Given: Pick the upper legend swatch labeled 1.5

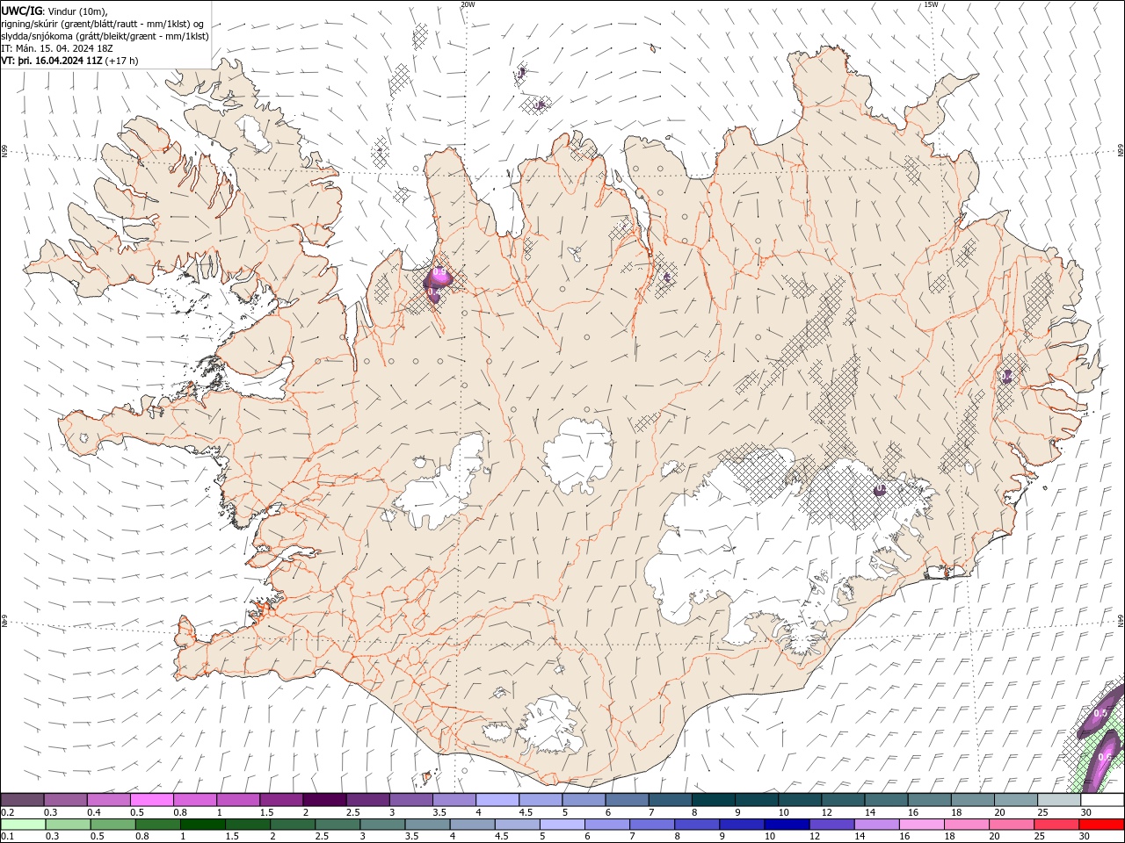Looking at the screenshot, I should click(281, 799).
